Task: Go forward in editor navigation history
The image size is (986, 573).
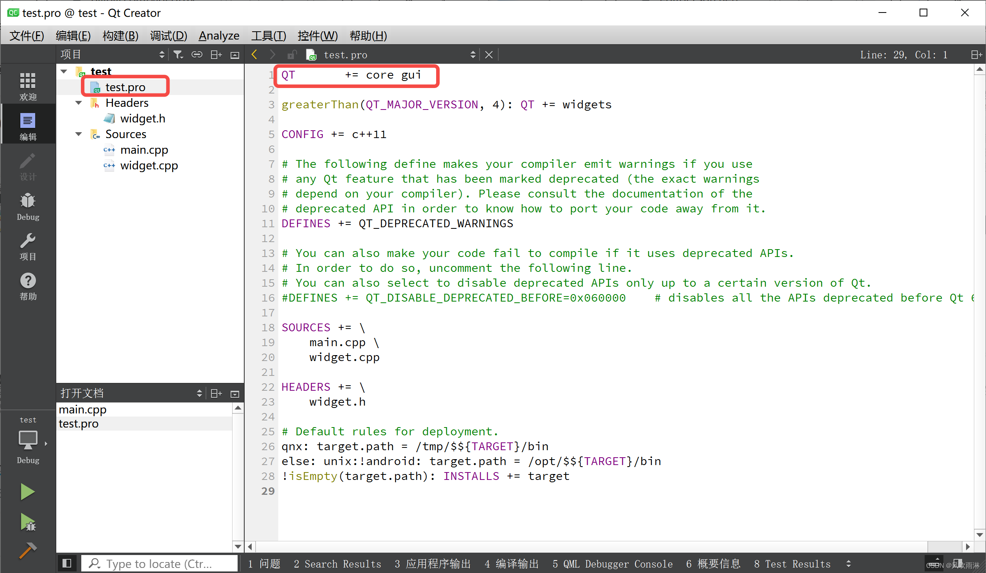Action: (272, 55)
